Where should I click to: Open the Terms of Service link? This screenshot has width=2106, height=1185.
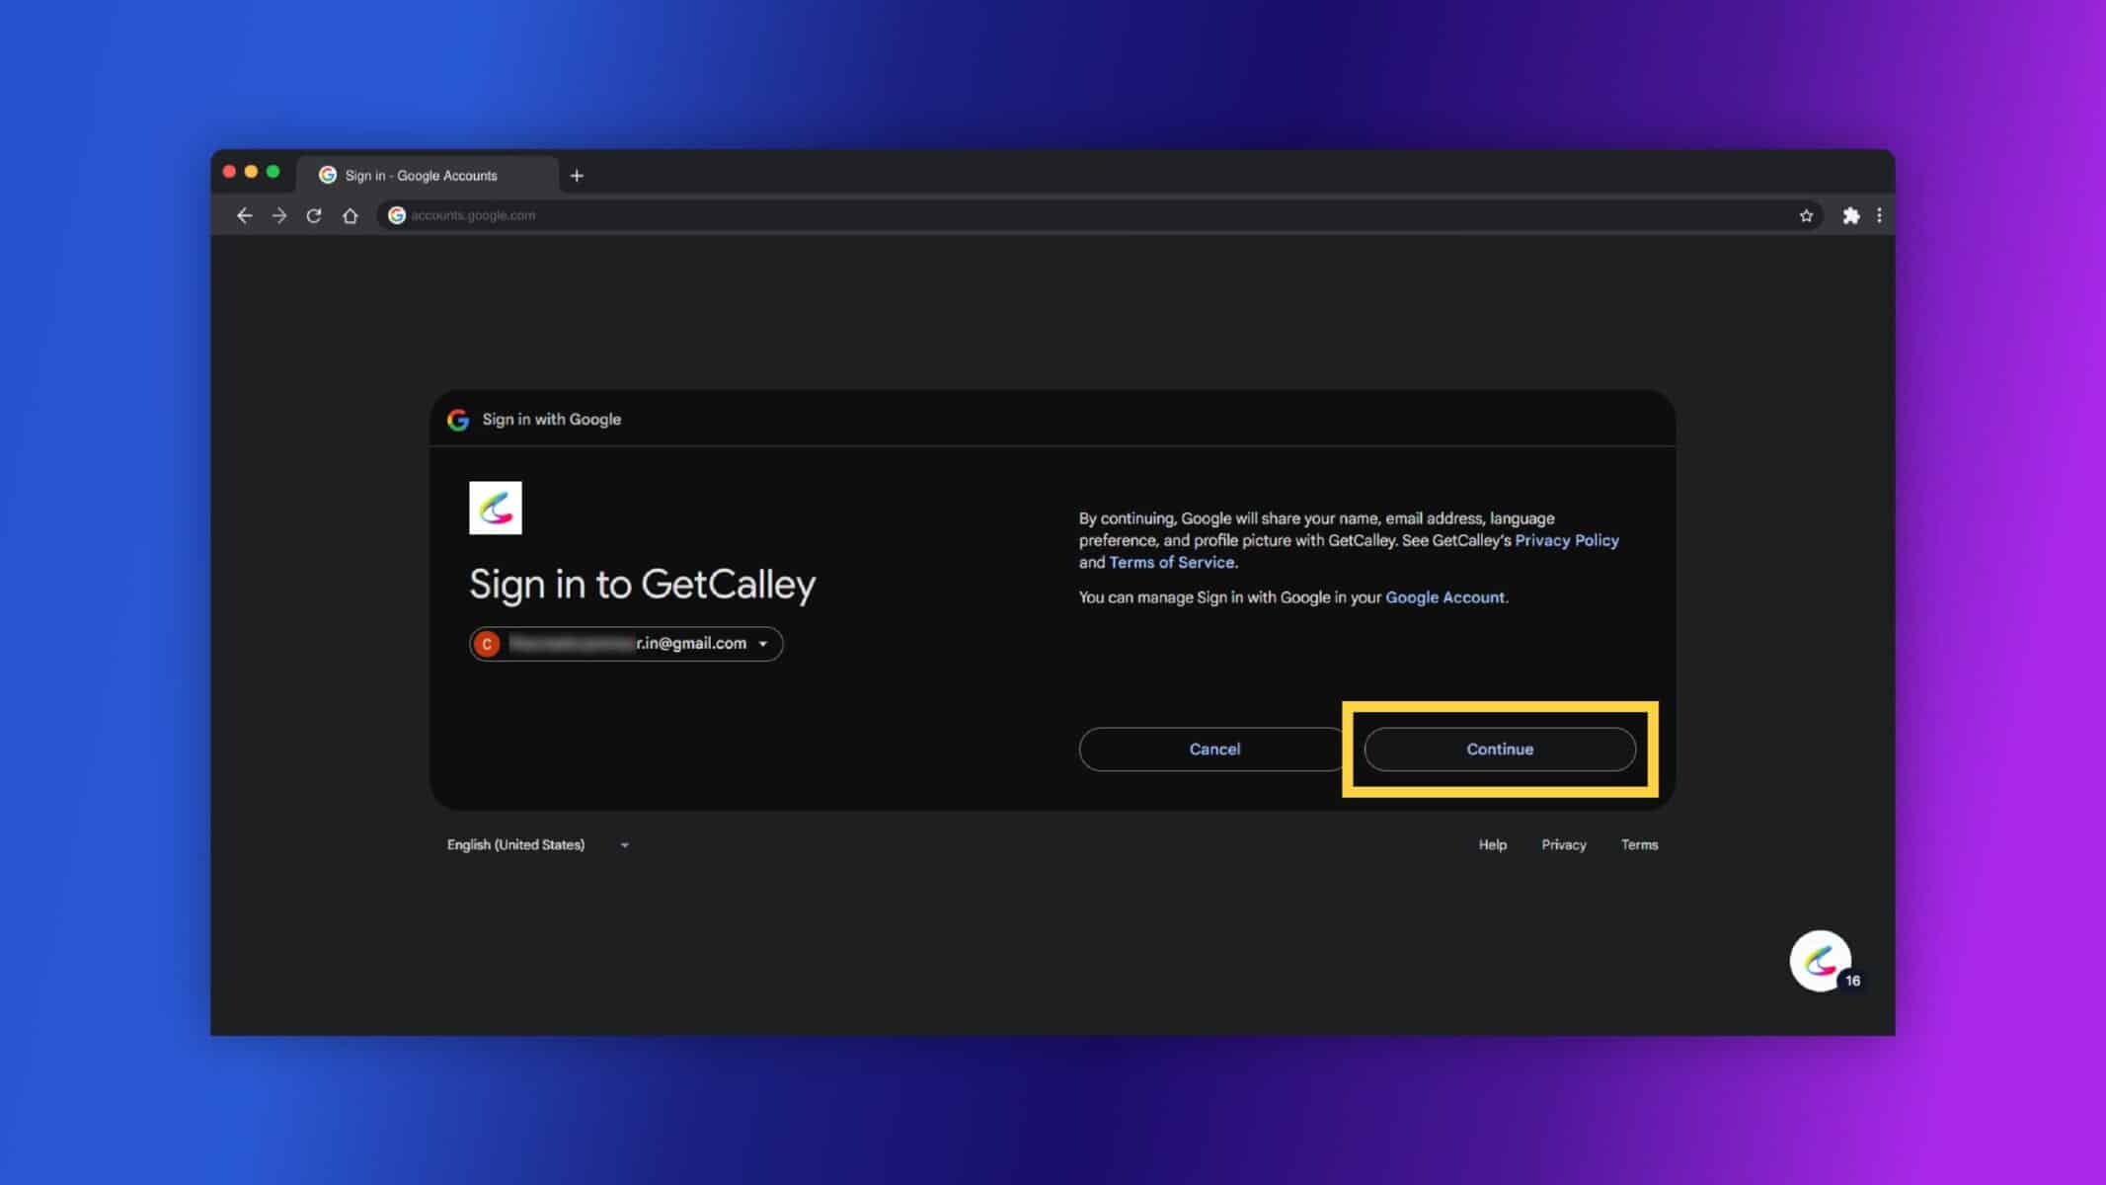pyautogui.click(x=1171, y=562)
